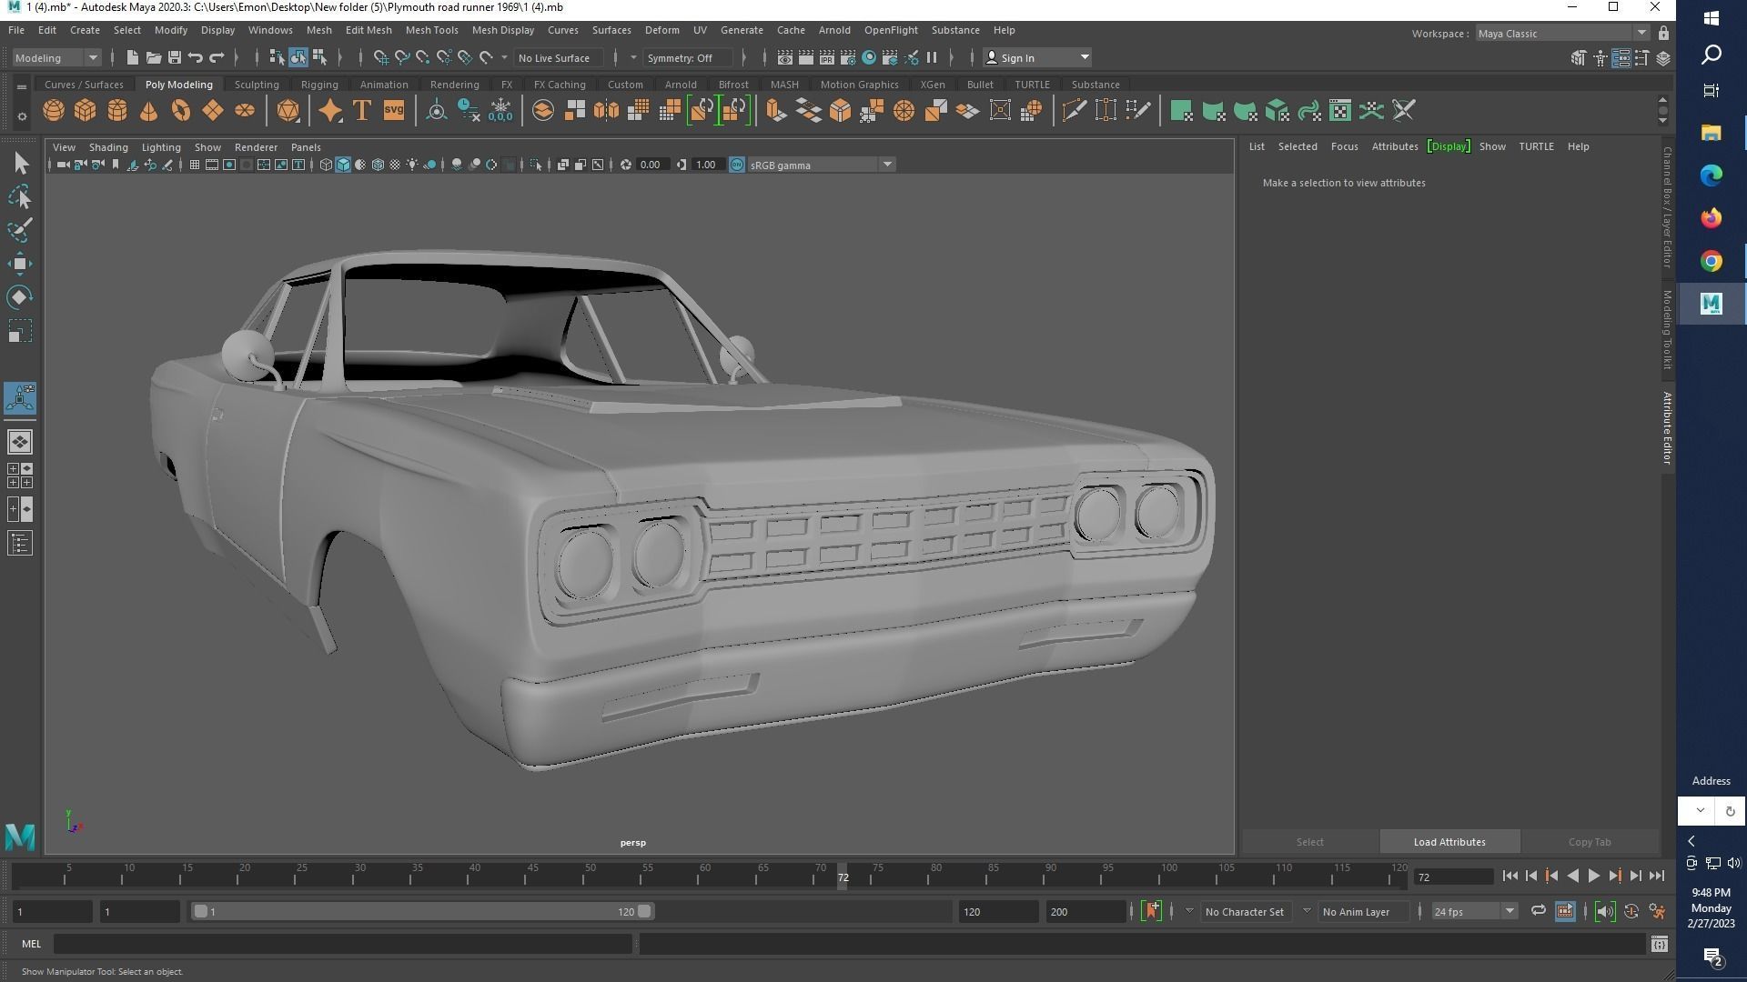Toggle viewport grid display icon

[x=194, y=165]
